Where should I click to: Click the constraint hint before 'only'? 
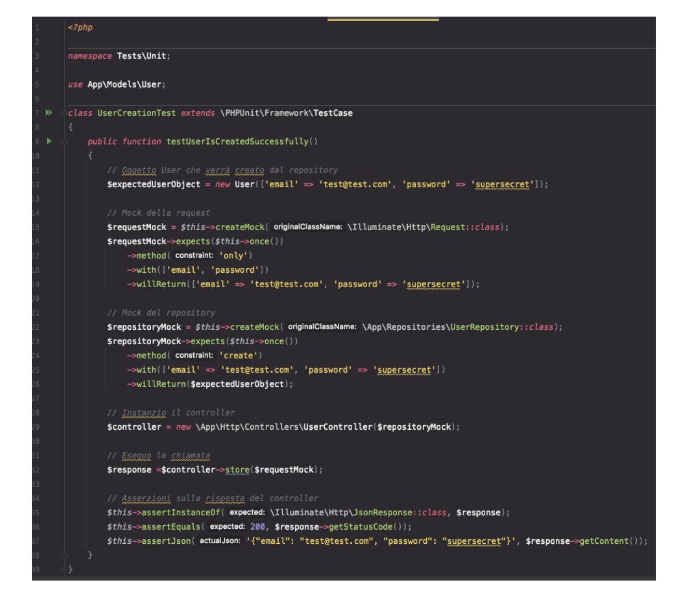click(x=194, y=256)
